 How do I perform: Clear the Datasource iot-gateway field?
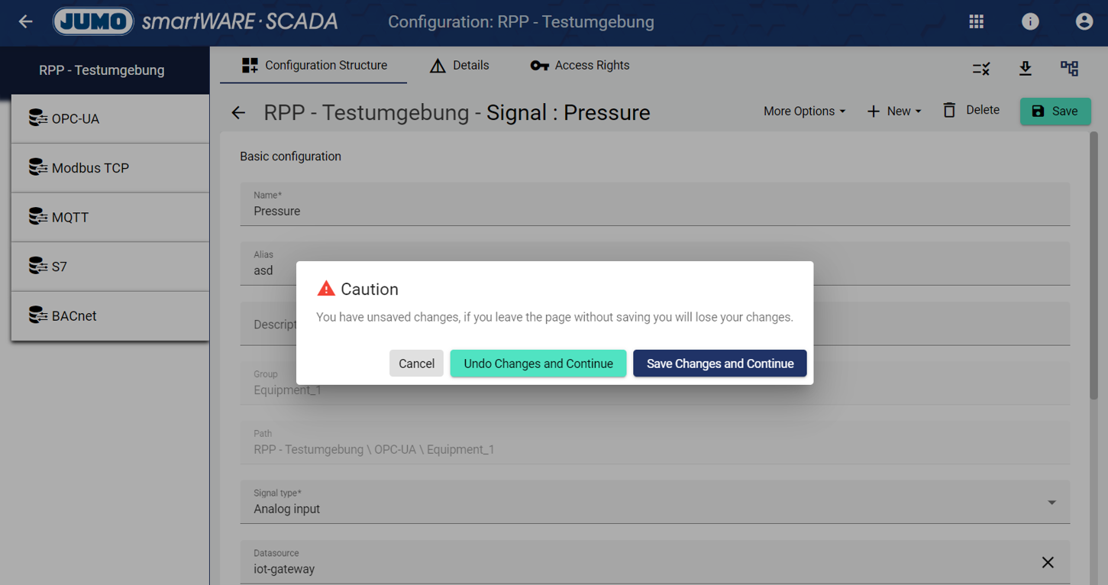tap(1048, 563)
